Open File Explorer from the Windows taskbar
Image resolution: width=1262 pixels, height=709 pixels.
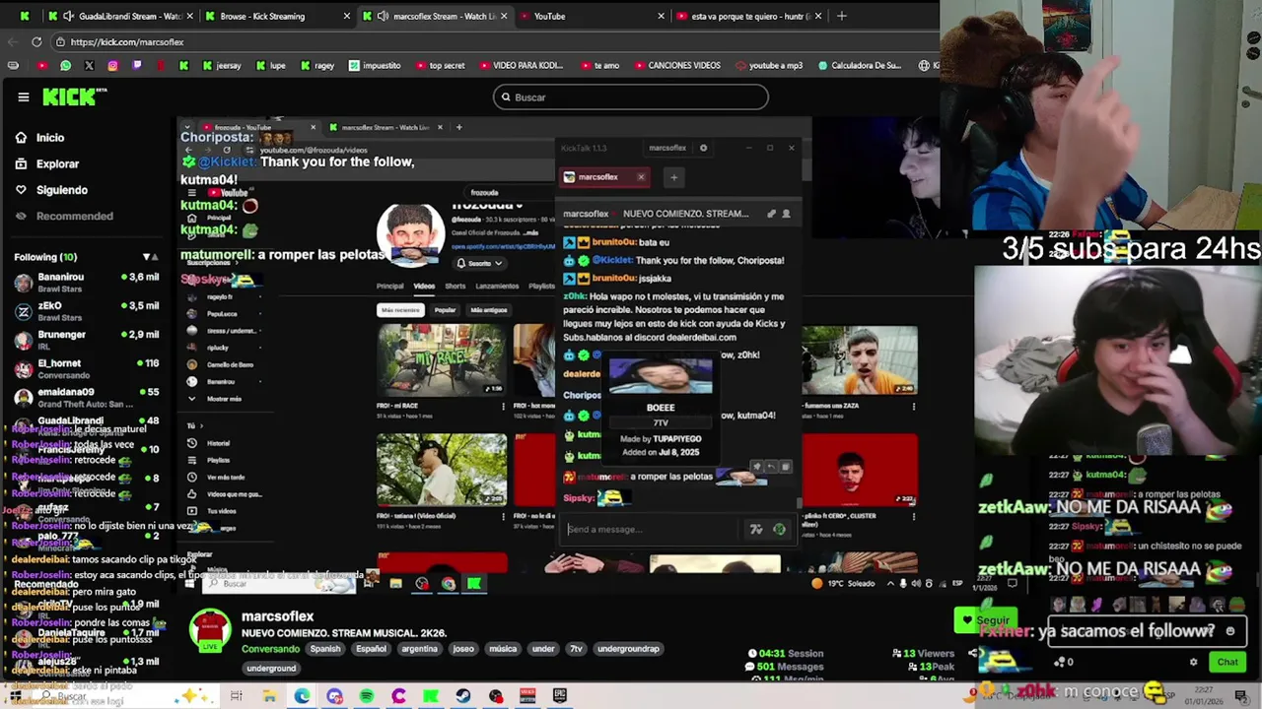(269, 696)
